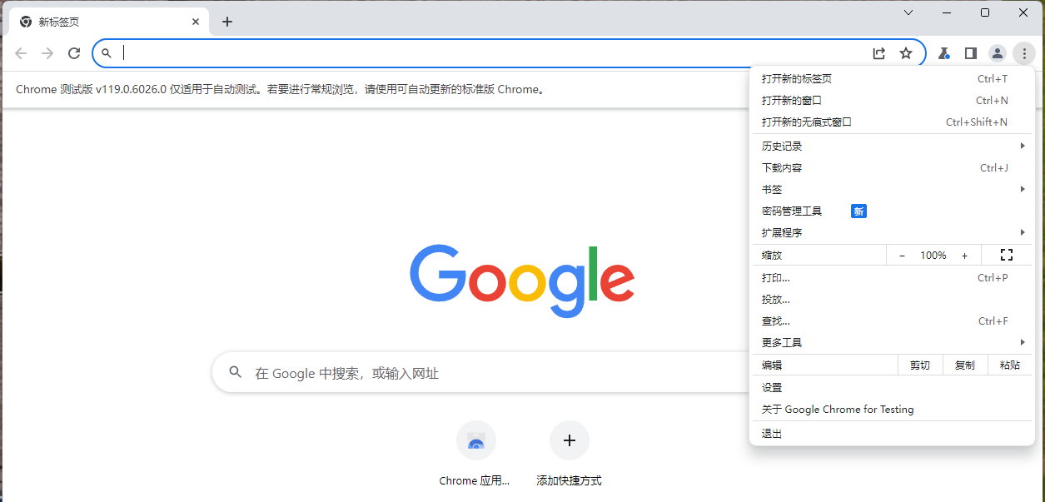Open a new tab with the plus button
Screen dimensions: 1045x502
coord(227,22)
